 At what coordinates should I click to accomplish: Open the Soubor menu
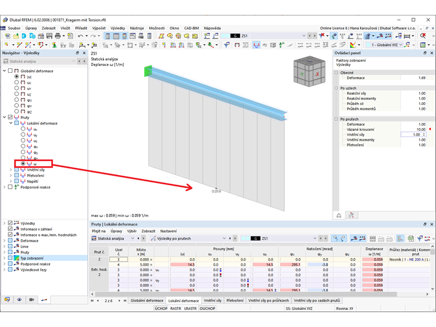(x=14, y=28)
